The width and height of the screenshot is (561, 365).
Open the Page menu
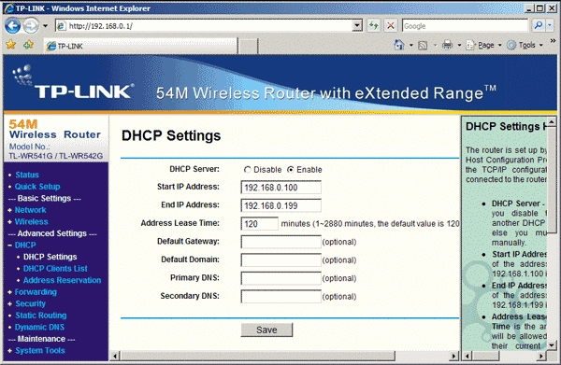483,45
